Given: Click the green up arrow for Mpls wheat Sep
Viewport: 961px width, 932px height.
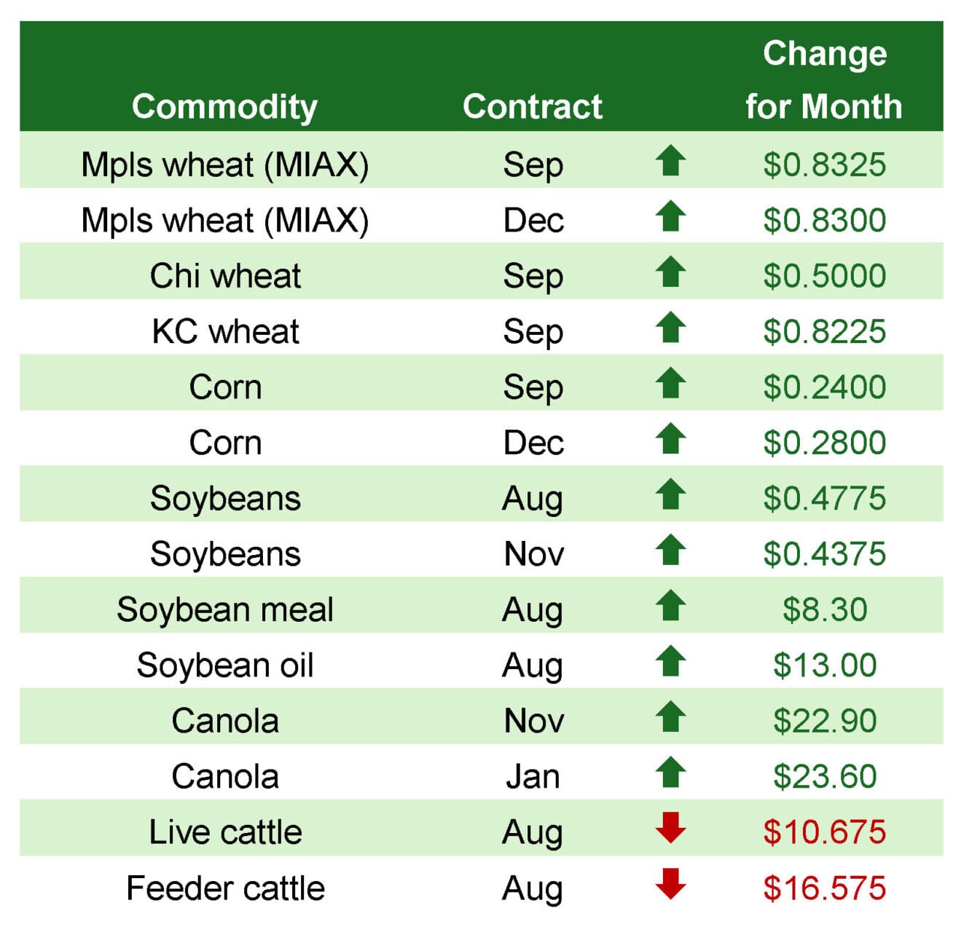Looking at the screenshot, I should pyautogui.click(x=670, y=161).
